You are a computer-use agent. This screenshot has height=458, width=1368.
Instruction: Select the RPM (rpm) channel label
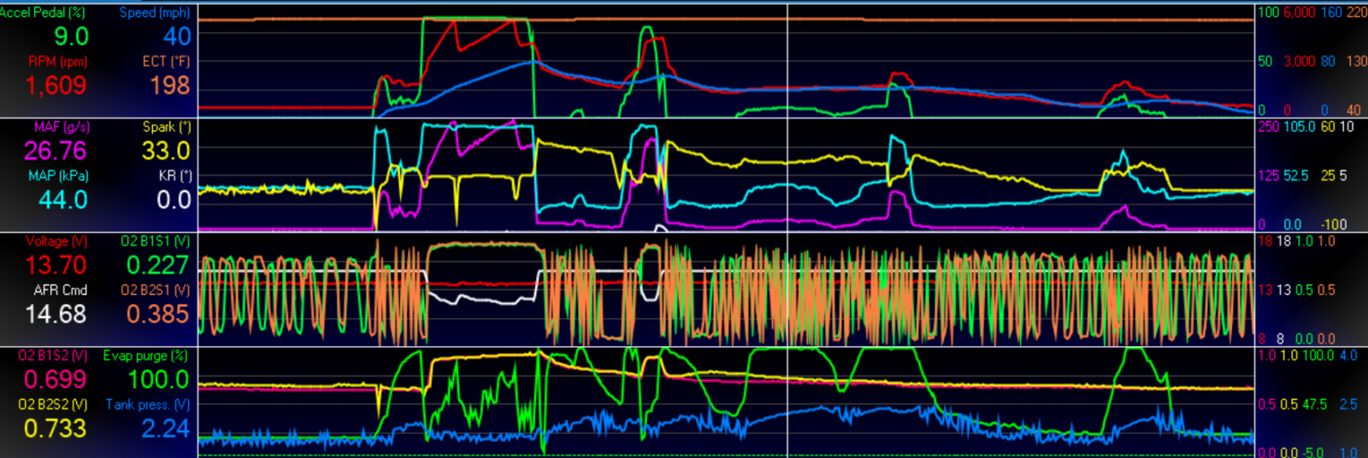click(x=58, y=62)
